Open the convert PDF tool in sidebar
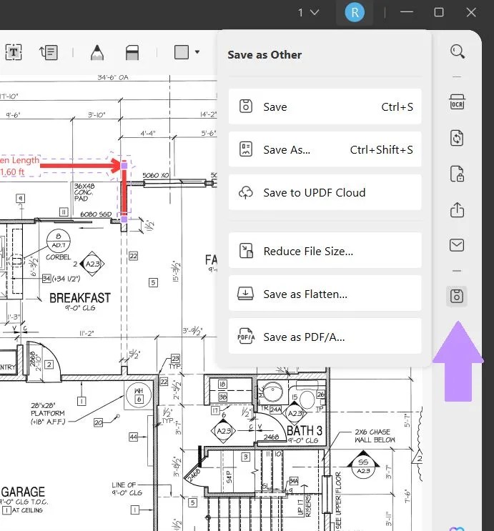494x531 pixels. pyautogui.click(x=457, y=138)
